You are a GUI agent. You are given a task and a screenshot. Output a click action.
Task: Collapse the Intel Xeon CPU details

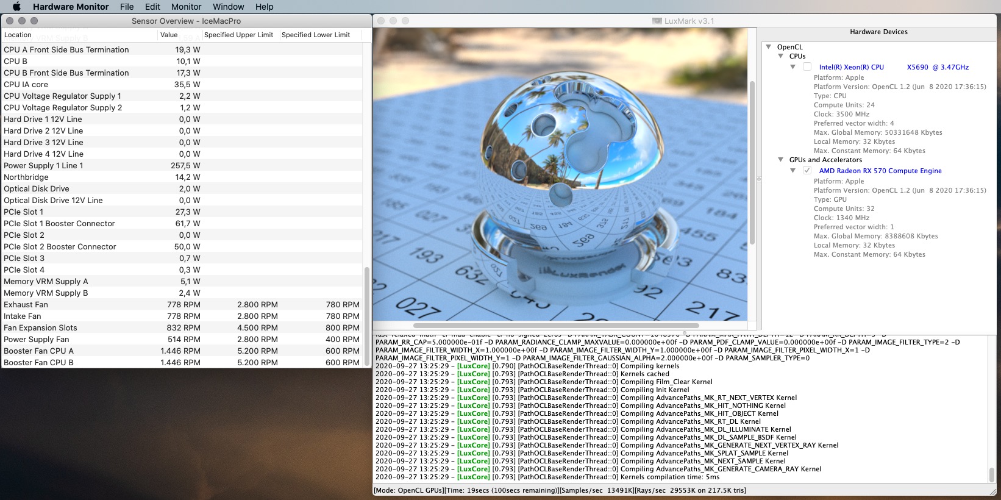pyautogui.click(x=793, y=67)
